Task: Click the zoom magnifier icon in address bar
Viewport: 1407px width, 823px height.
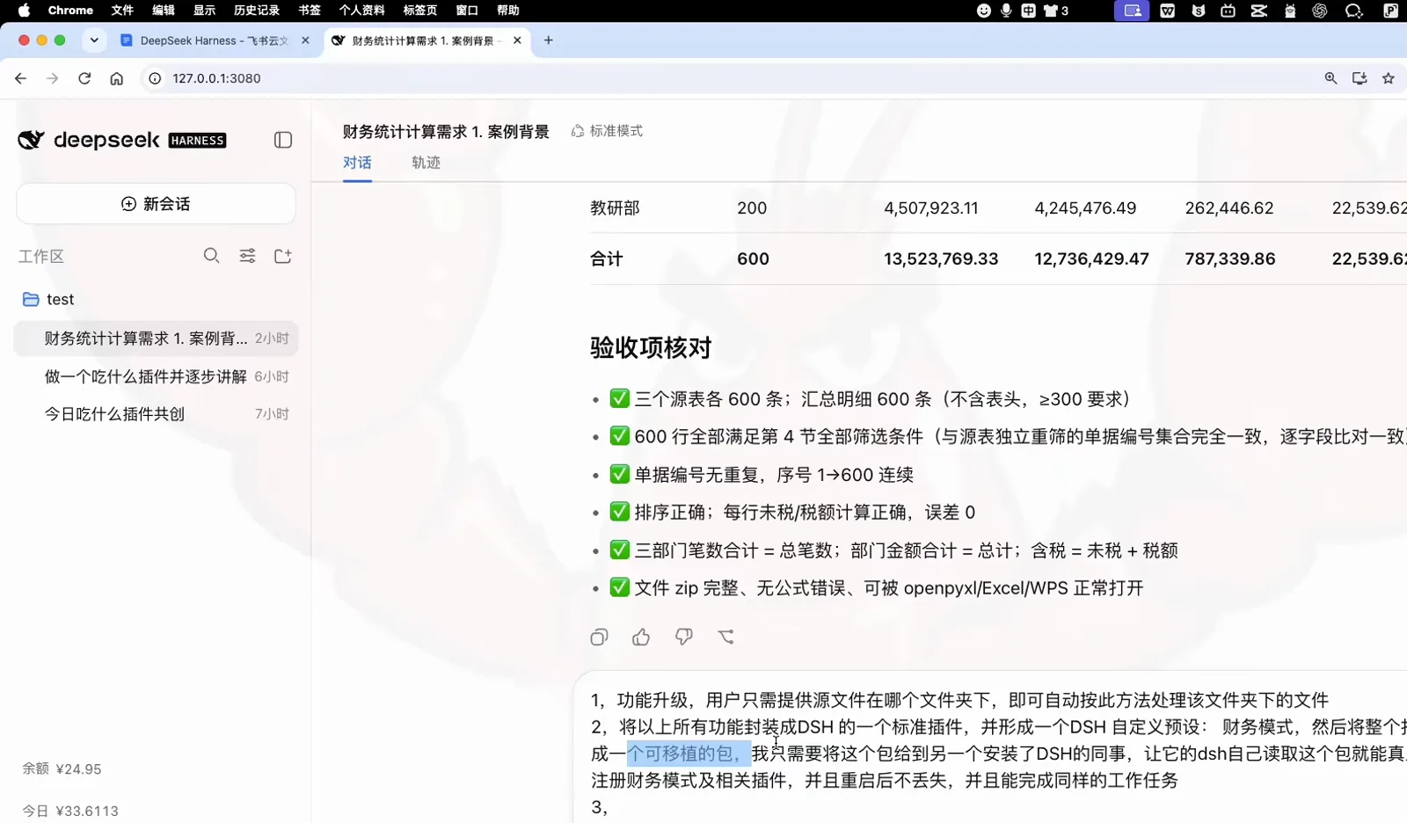Action: pyautogui.click(x=1330, y=78)
